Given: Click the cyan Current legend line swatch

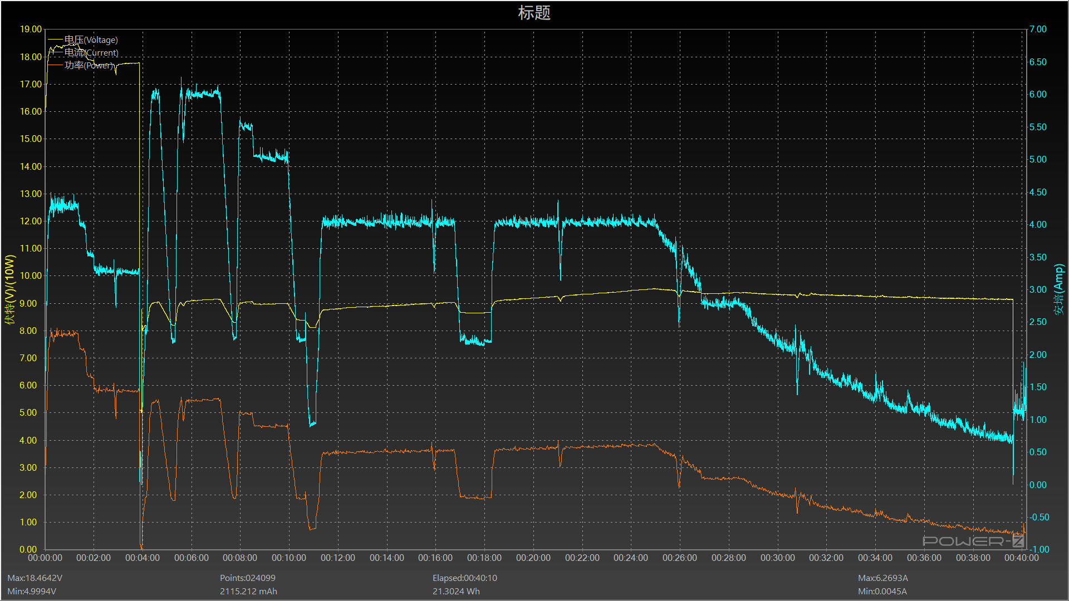Looking at the screenshot, I should click(55, 53).
